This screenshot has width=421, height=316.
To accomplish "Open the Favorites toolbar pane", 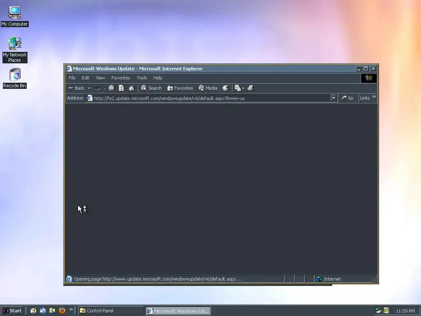I will (x=180, y=88).
